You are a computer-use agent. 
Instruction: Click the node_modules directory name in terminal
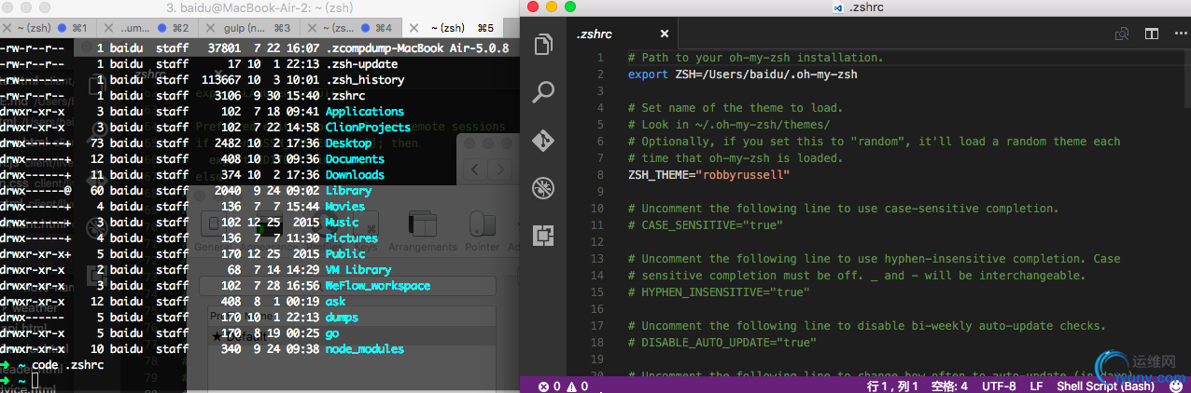[x=365, y=349]
